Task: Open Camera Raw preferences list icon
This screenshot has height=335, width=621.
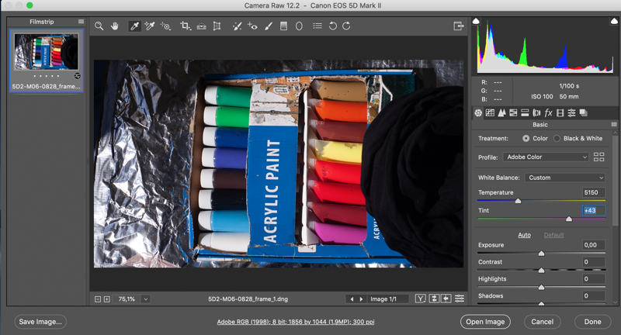Action: (317, 26)
